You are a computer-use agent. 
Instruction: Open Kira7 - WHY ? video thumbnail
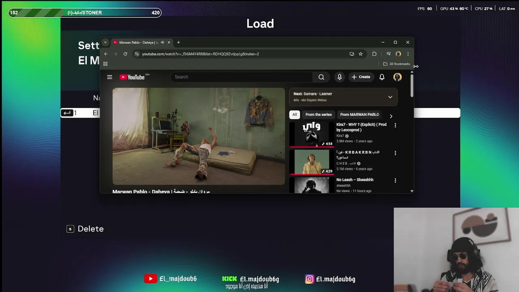click(x=311, y=134)
